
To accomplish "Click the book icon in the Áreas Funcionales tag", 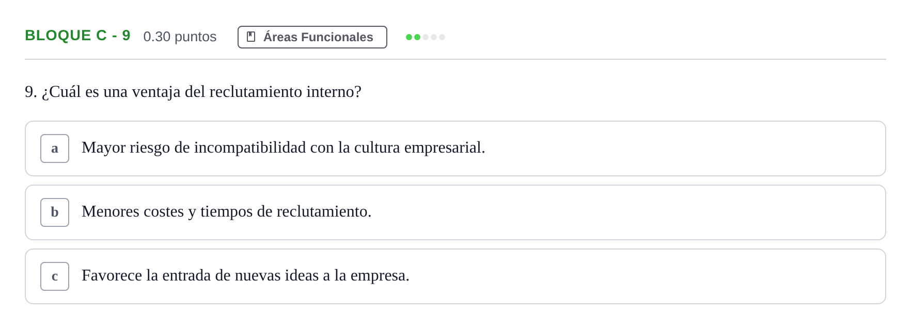I will [251, 37].
